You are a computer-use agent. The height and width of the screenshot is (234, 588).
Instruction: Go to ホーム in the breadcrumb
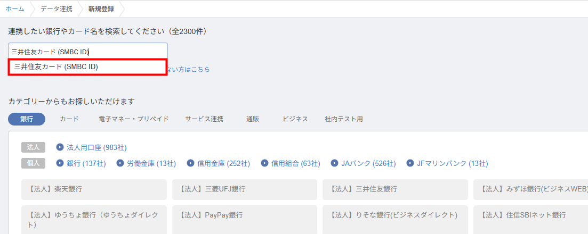click(x=15, y=9)
